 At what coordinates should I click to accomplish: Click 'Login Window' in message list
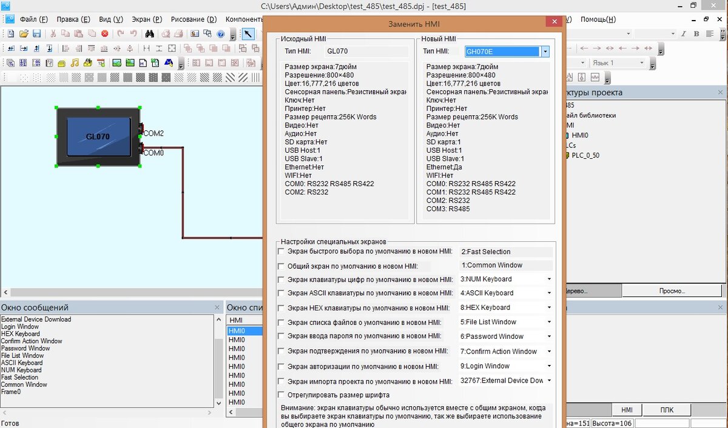[21, 327]
